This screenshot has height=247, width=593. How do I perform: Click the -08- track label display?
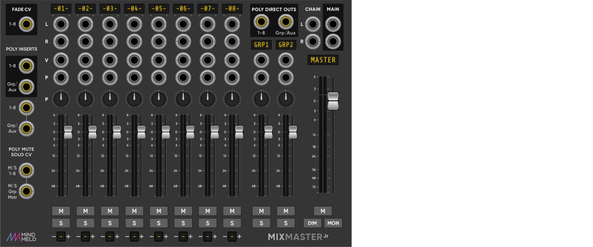[232, 8]
